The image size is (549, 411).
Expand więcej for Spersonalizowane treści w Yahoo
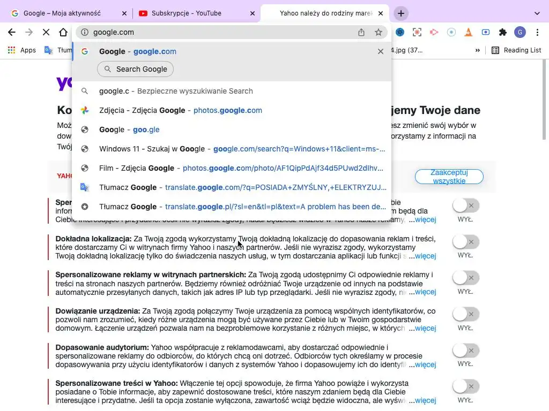click(x=425, y=400)
